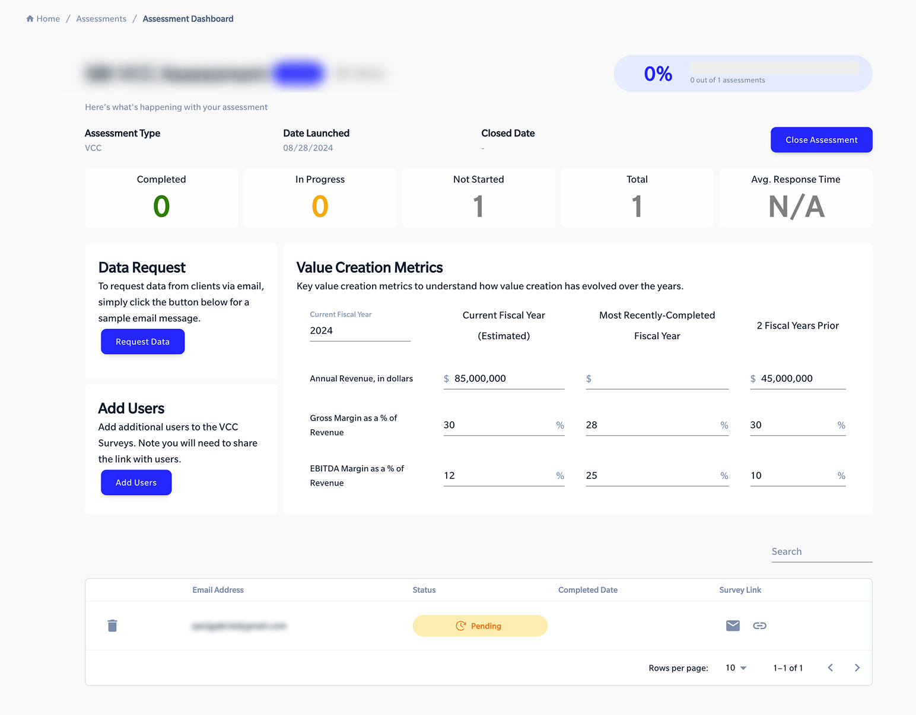Edit recently-completed Gross Margin value 28
Image resolution: width=916 pixels, height=715 pixels.
[657, 425]
